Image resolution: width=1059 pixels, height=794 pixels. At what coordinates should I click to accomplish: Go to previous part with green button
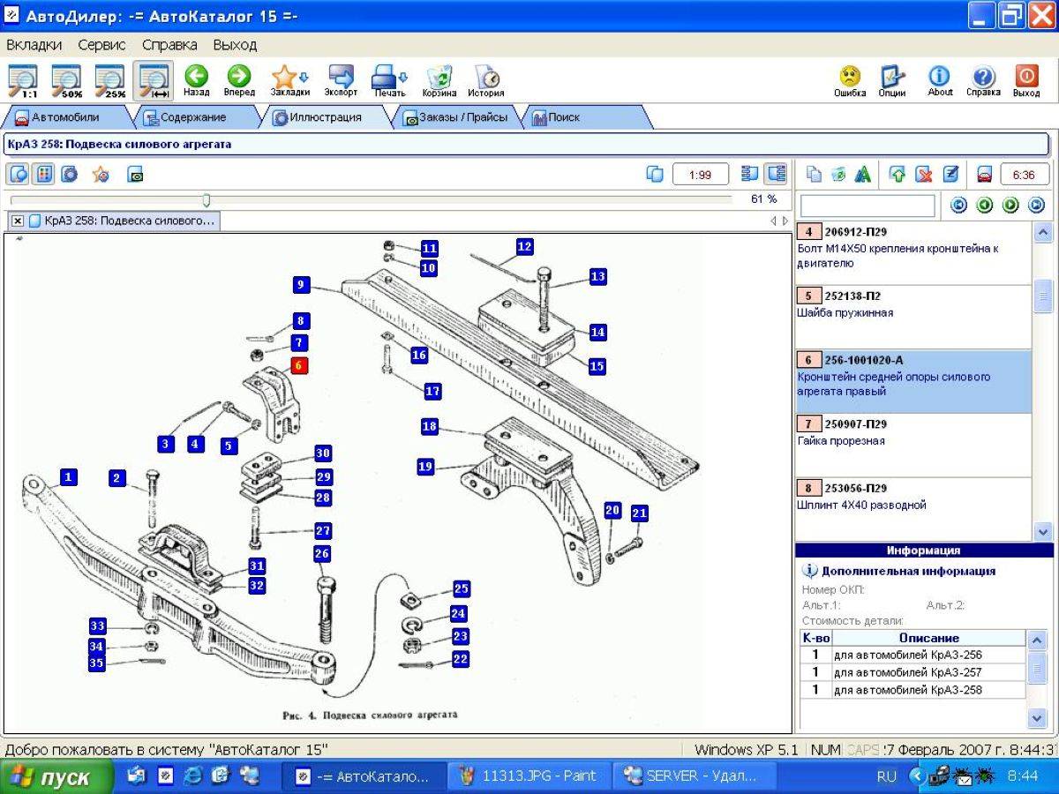click(984, 205)
